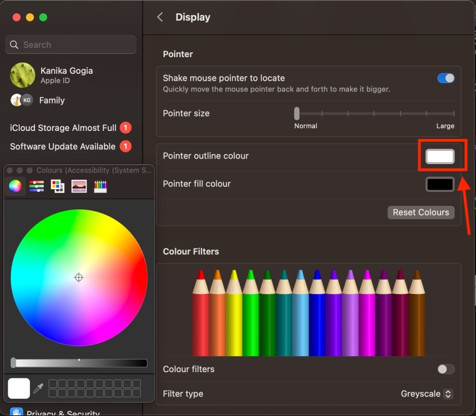The height and width of the screenshot is (416, 476).
Task: Click the Reset Colours button
Action: (x=421, y=212)
